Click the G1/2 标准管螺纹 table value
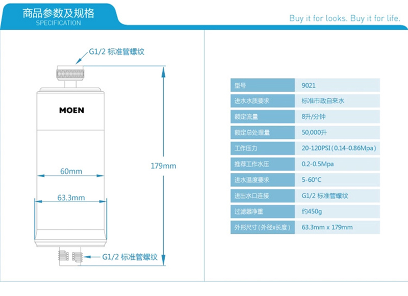This screenshot has width=408, height=296. coord(325,196)
